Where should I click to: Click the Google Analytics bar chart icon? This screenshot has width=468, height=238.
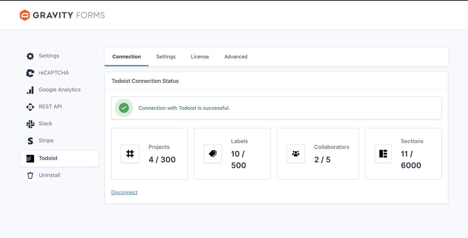[30, 90]
